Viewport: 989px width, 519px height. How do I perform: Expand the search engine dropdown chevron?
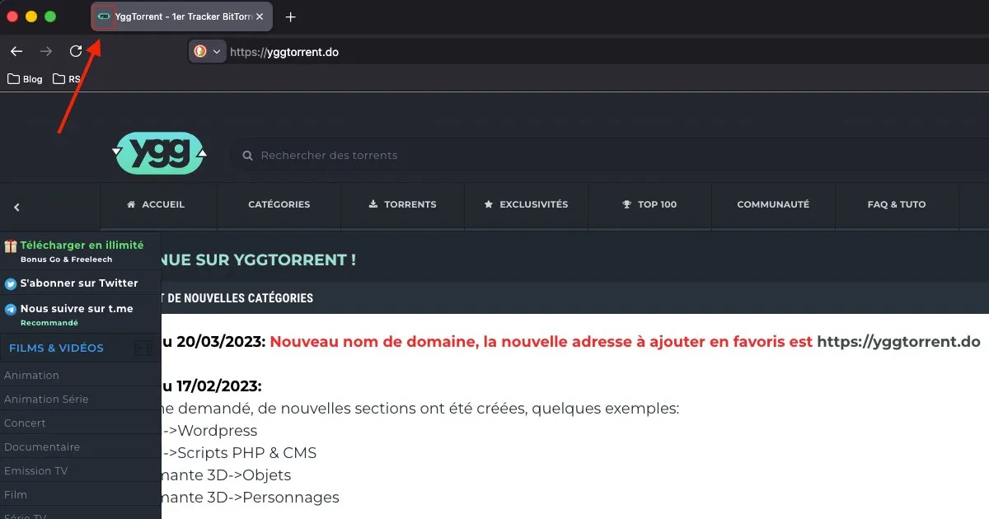click(218, 52)
